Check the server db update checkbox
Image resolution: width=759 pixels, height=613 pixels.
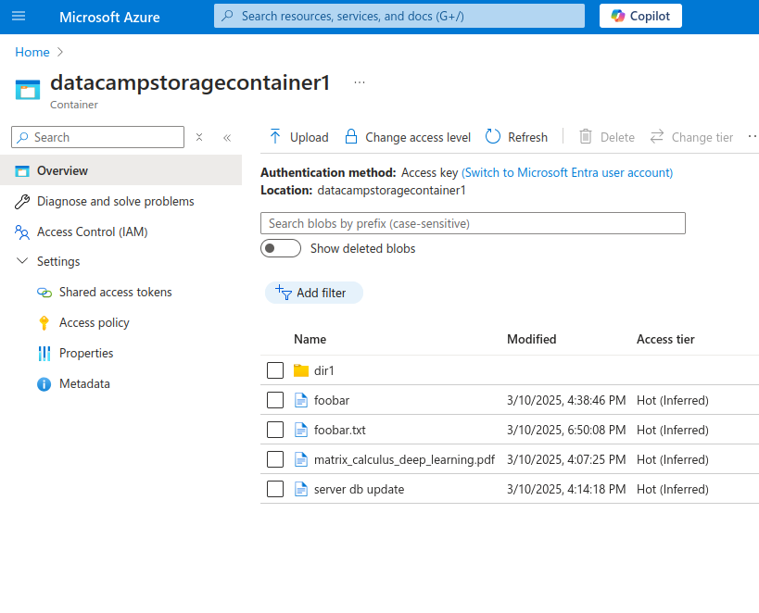point(275,489)
